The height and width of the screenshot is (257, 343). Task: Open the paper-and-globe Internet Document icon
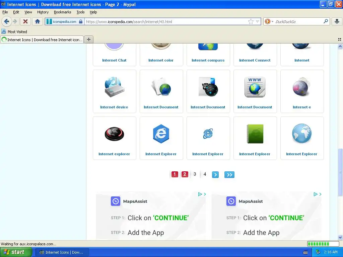click(161, 87)
